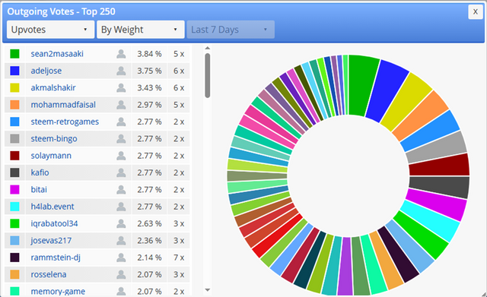
Task: Open memory-game account link
Action: click(x=58, y=292)
